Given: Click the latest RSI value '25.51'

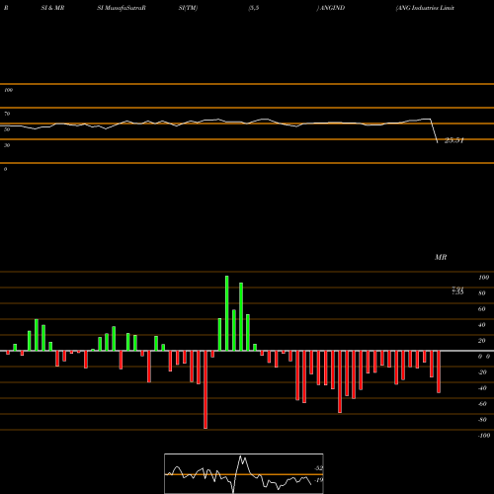Looking at the screenshot, I should 454,140.
